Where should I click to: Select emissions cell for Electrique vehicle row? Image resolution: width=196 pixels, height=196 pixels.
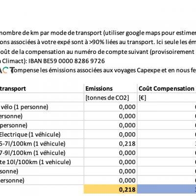111,134
